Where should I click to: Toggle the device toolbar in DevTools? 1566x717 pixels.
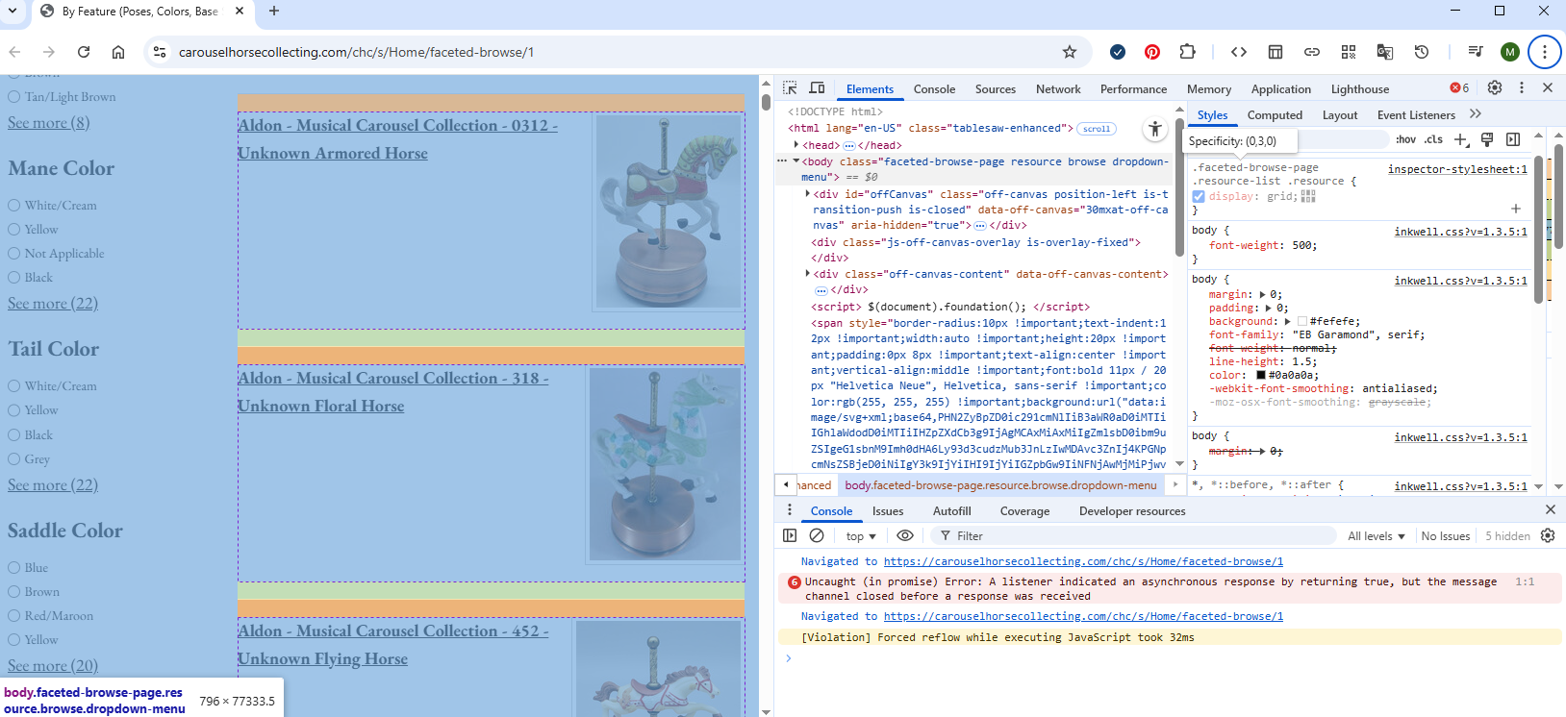point(817,88)
